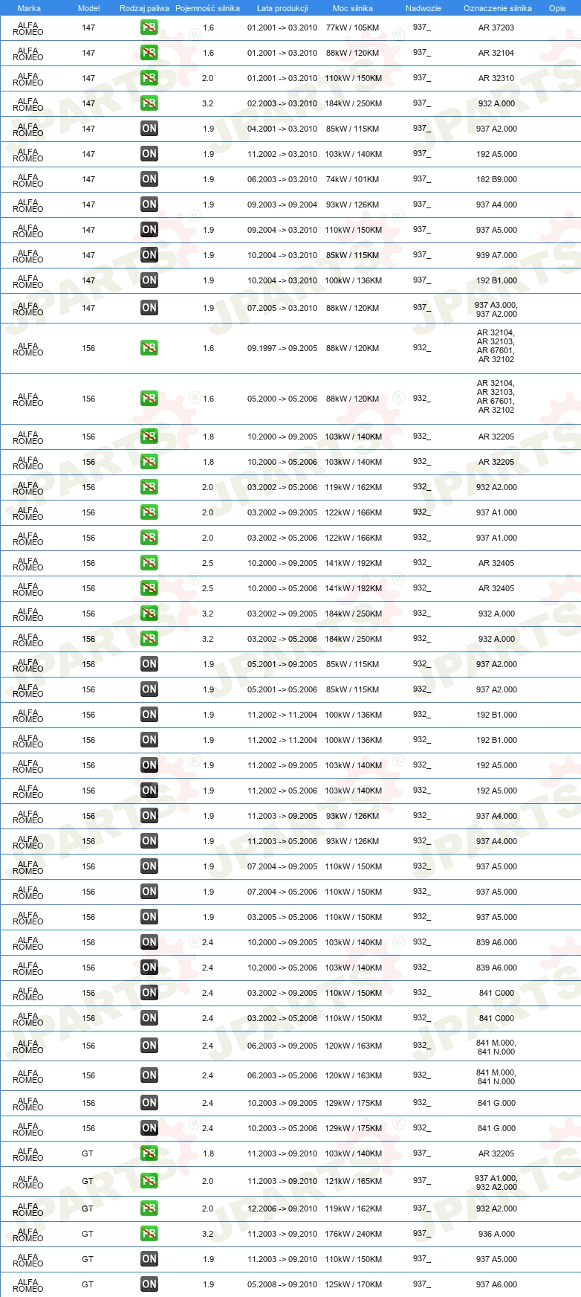
Task: Click the Lata produkcji column header
Action: pyautogui.click(x=282, y=8)
